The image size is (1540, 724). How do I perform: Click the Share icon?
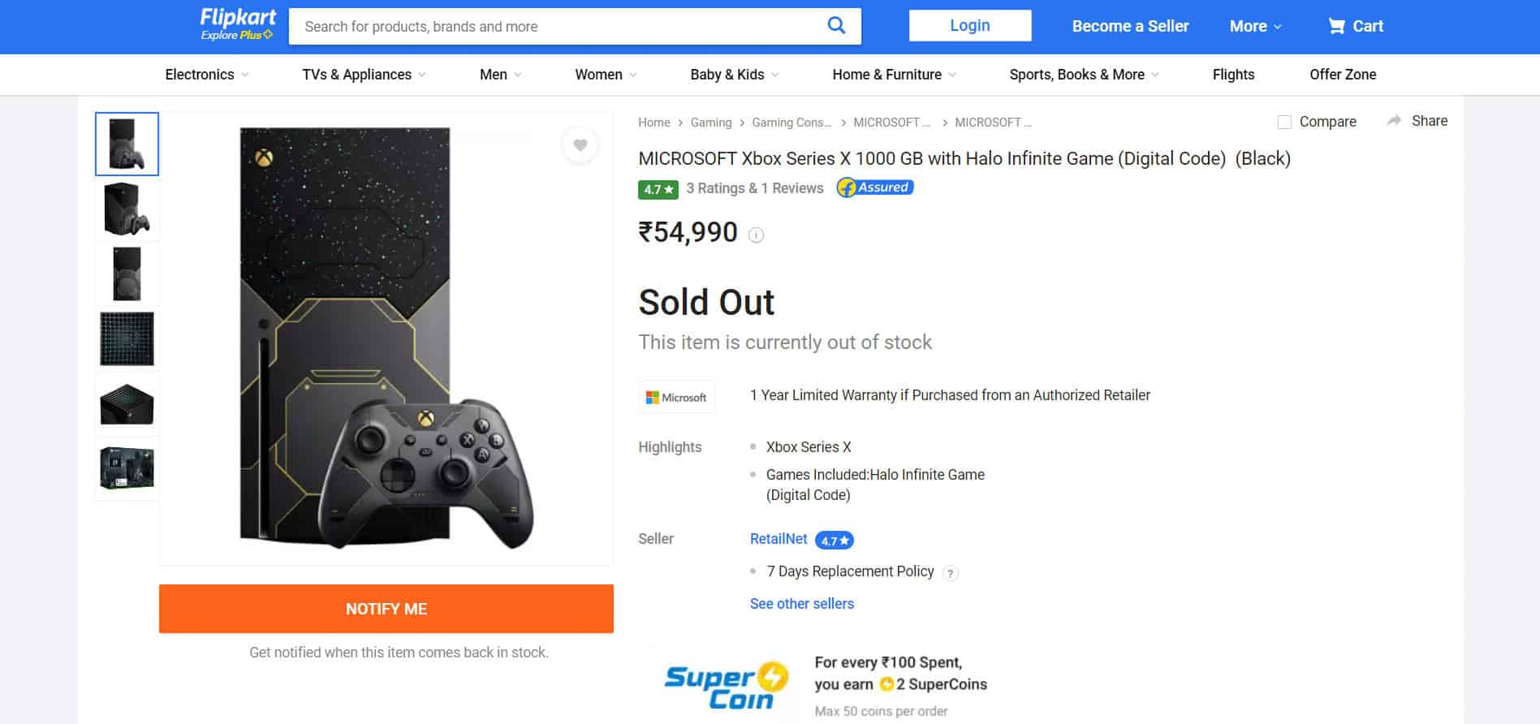[x=1417, y=120]
